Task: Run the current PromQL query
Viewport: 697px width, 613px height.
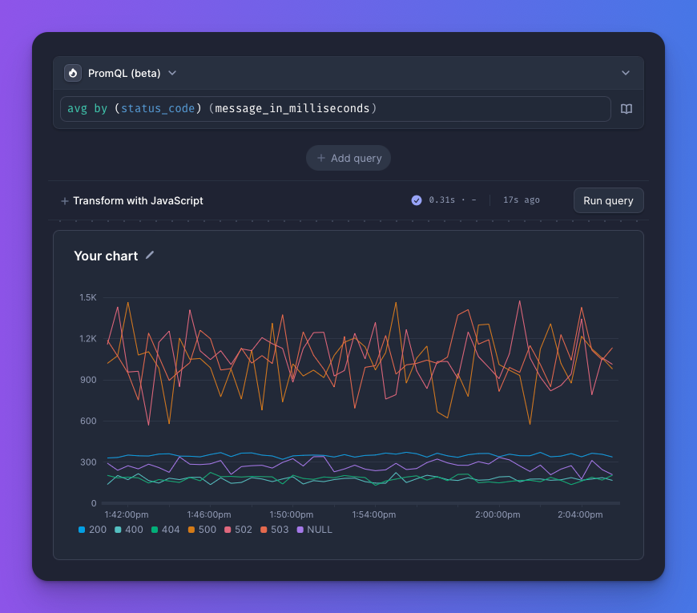Action: [x=608, y=200]
